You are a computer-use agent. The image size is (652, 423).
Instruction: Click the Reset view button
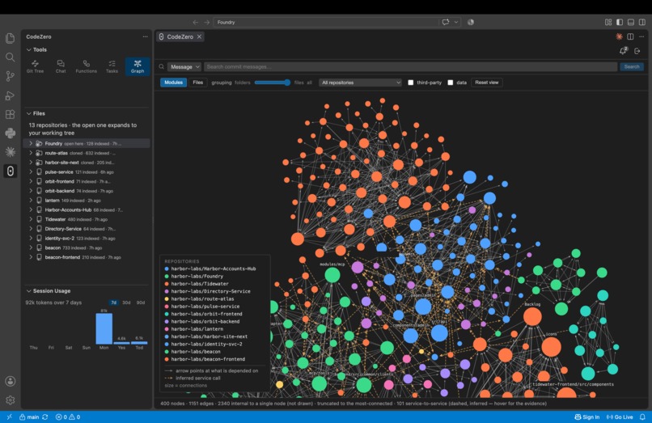click(x=486, y=82)
